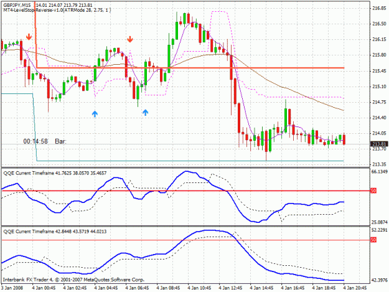Image resolution: width=389 pixels, height=292 pixels.
Task: Click the earliest red down sell arrow
Action: (29, 37)
